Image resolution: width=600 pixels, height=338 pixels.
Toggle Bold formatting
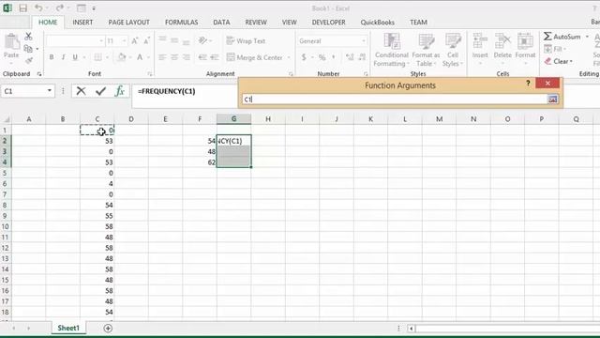52,57
